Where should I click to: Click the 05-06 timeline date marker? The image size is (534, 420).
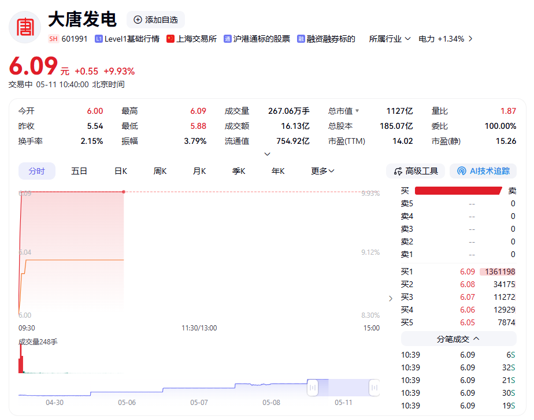[127, 402]
